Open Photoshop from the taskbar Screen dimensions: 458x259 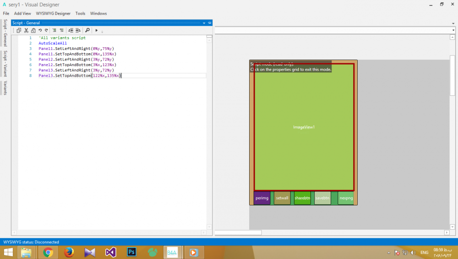click(x=132, y=252)
